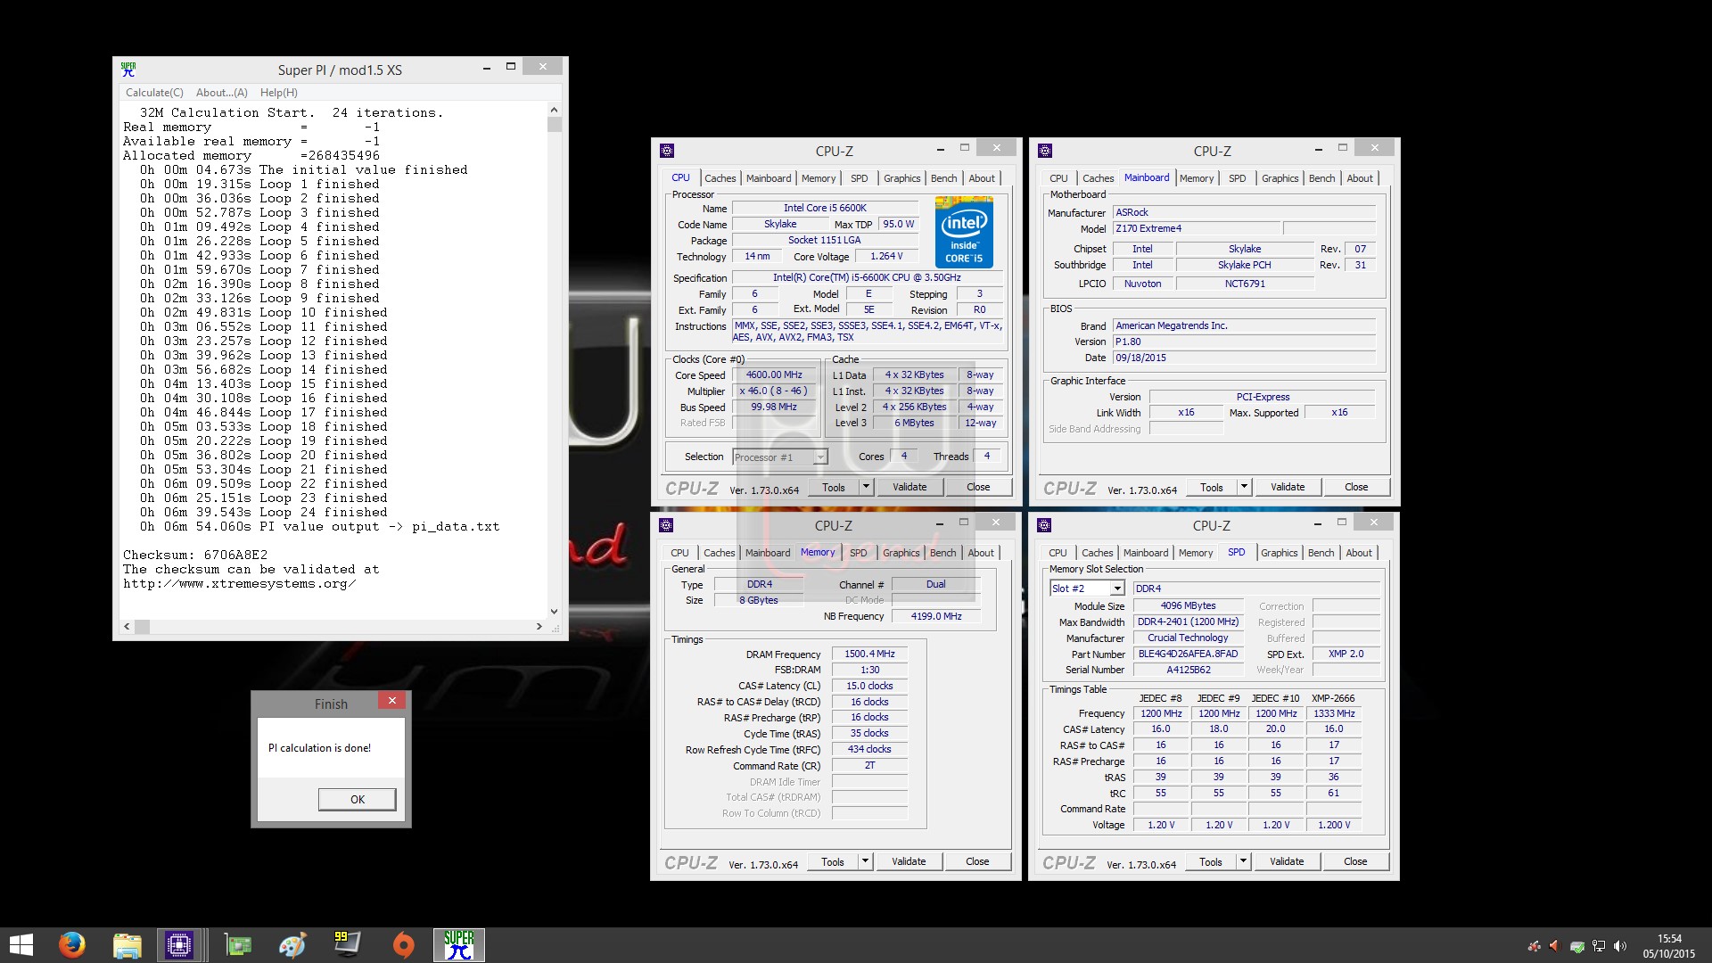Click OK in the Finish dialog
1712x963 pixels.
point(357,800)
